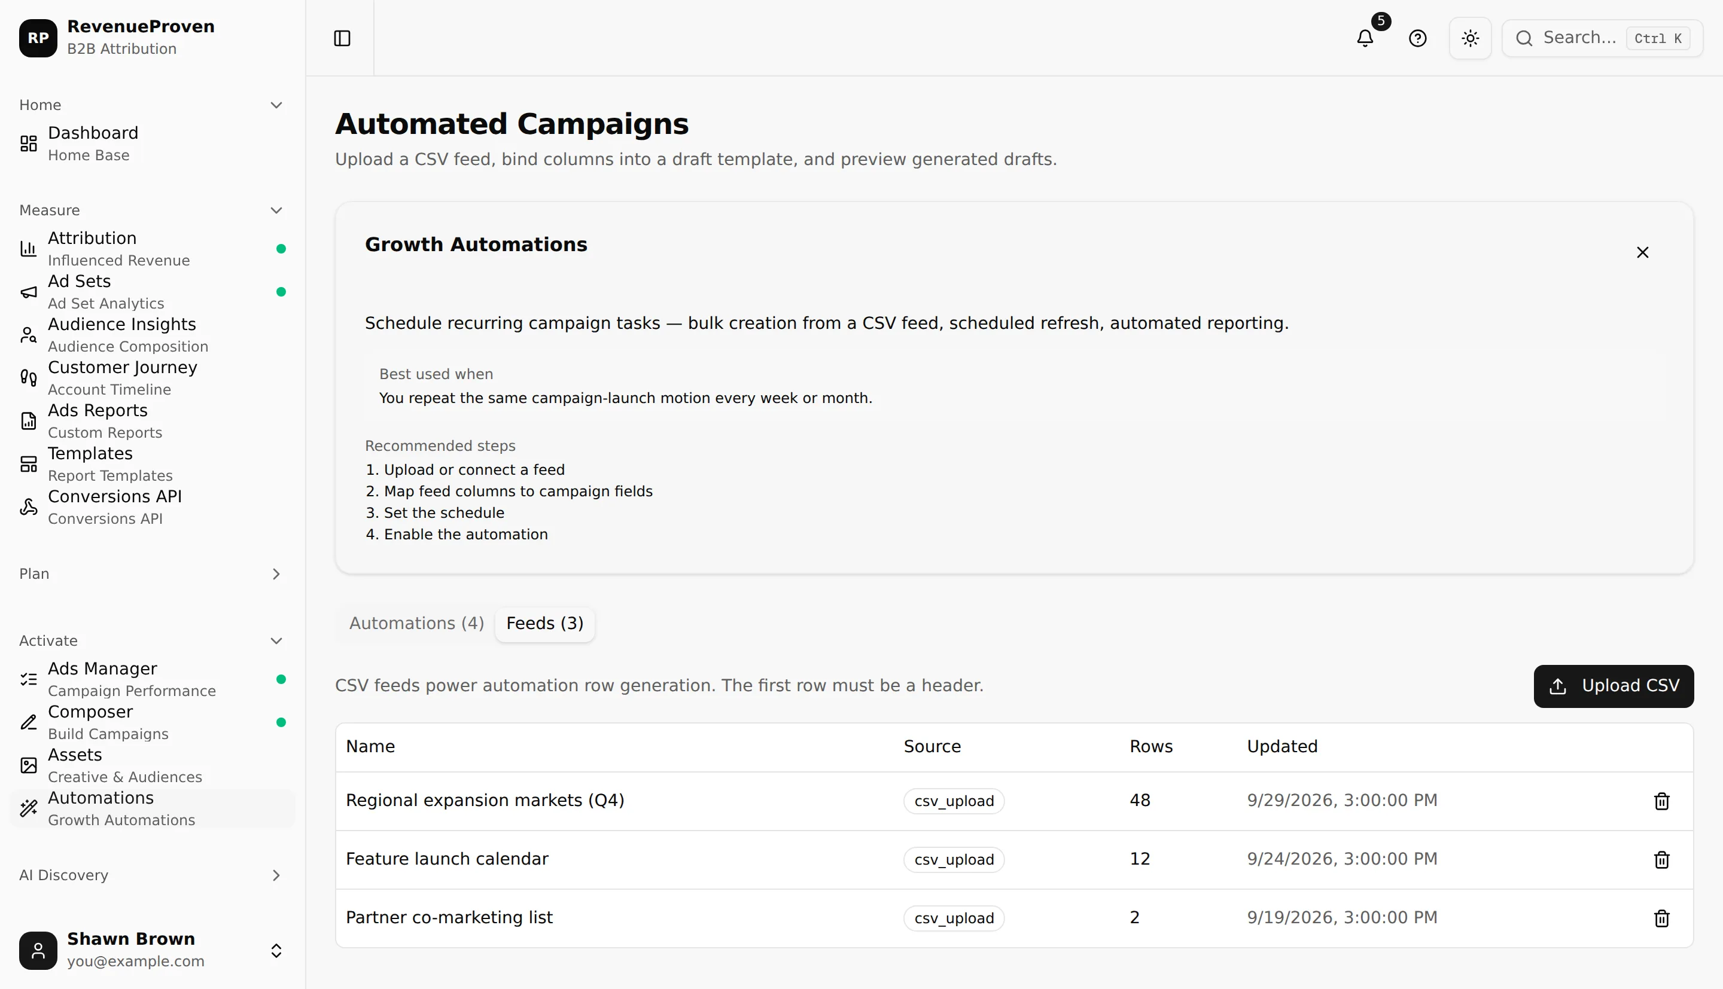1723x989 pixels.
Task: Delete Partner co-marketing list feed
Action: [1661, 918]
